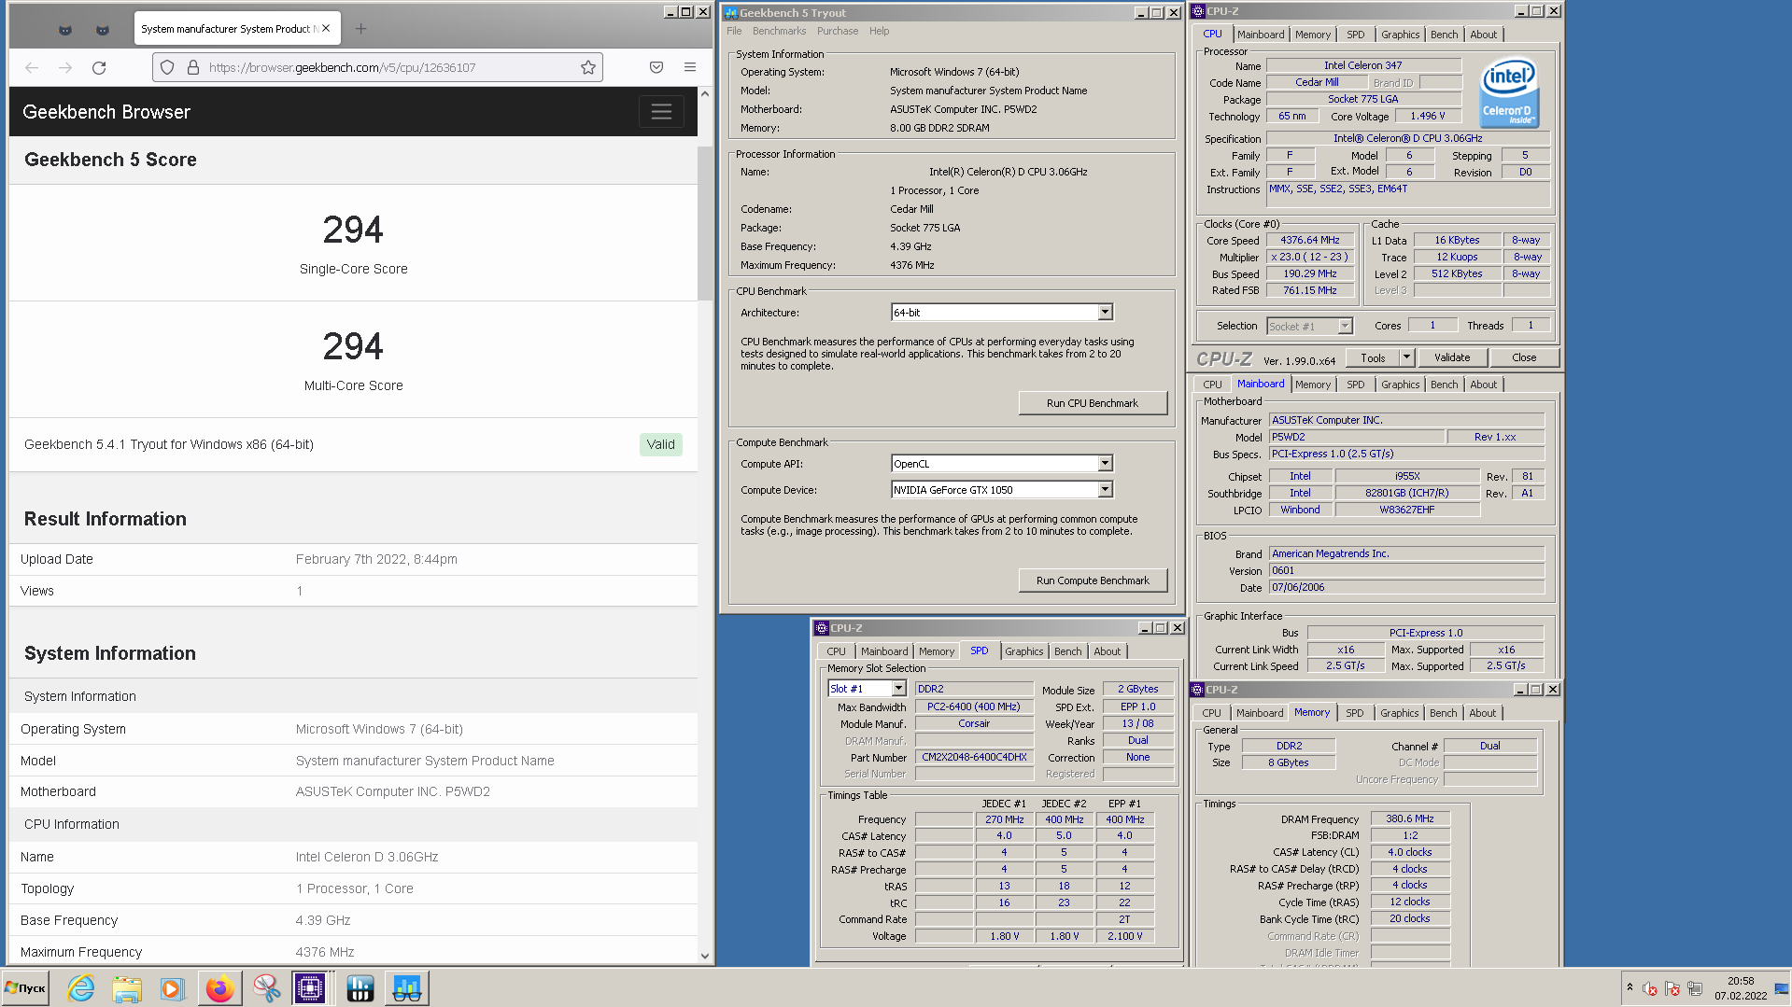Image resolution: width=1792 pixels, height=1007 pixels.
Task: Click the browser scrollbar up arrow
Action: point(705,94)
